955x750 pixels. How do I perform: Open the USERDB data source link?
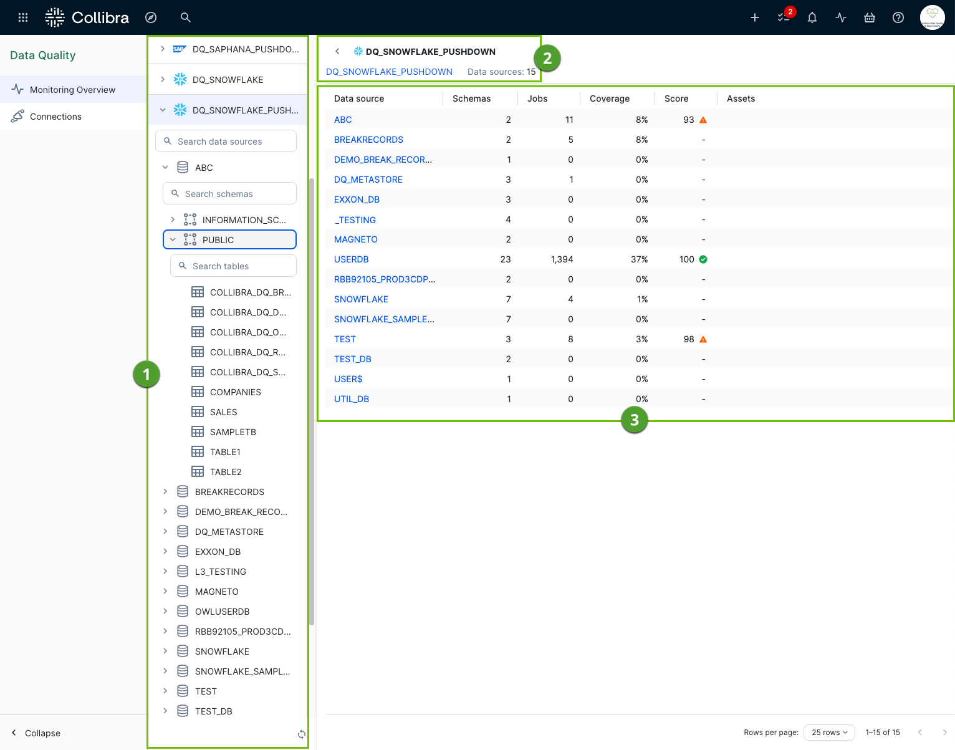click(351, 259)
